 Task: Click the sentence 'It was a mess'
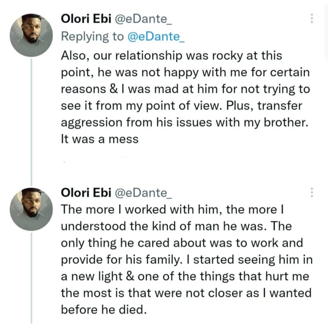coord(100,139)
